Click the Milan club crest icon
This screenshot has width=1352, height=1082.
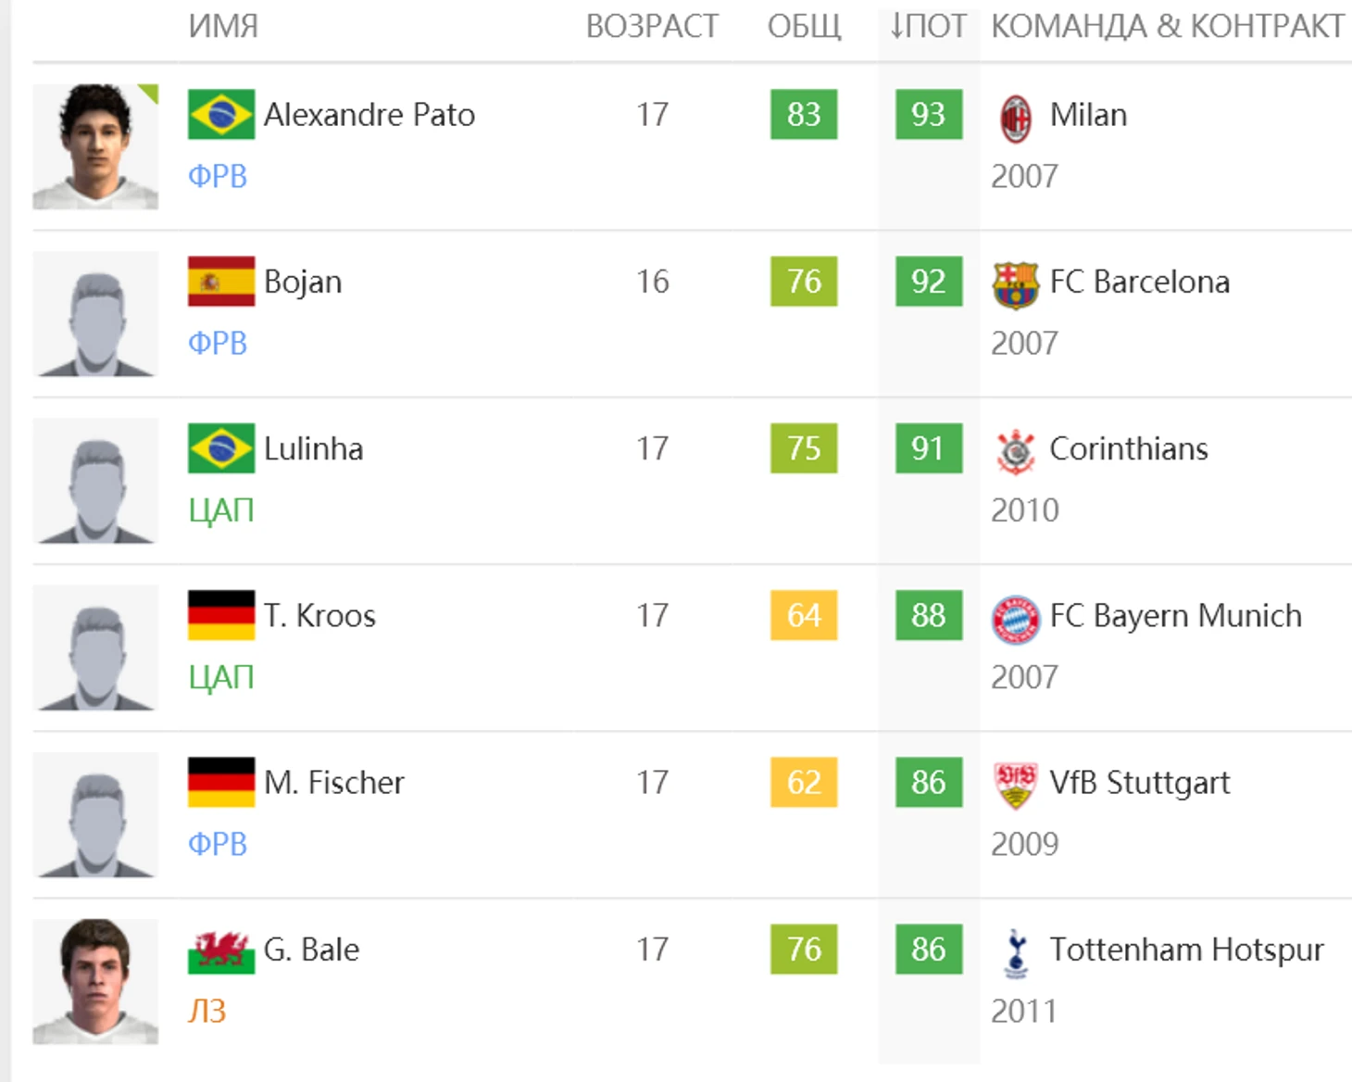coord(1015,118)
